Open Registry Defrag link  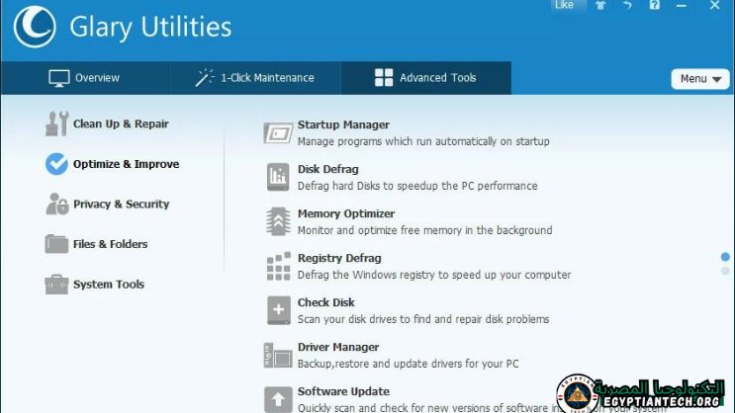click(x=339, y=259)
